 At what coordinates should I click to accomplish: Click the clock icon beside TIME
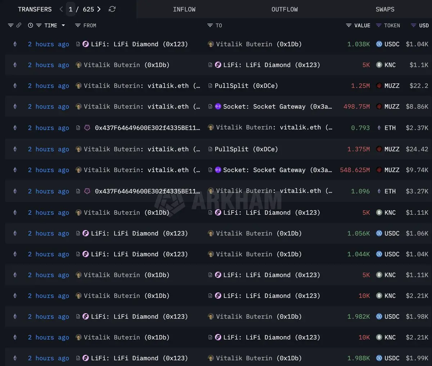[31, 26]
